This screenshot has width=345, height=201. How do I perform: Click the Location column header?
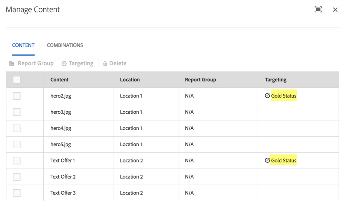[x=130, y=80]
